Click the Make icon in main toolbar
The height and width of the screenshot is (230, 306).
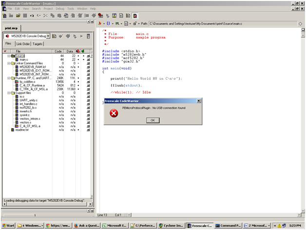tap(94, 16)
